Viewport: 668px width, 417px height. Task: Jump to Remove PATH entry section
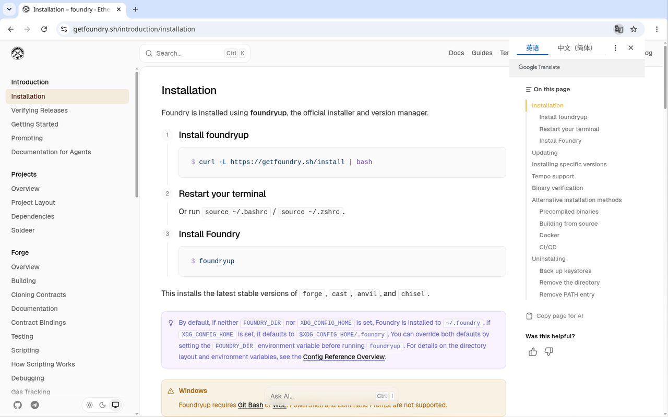tap(567, 295)
